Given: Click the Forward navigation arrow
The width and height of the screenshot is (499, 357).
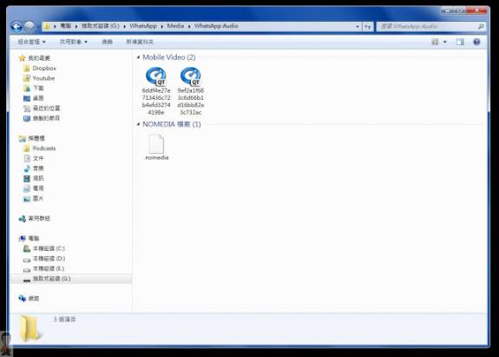Looking at the screenshot, I should coord(30,26).
